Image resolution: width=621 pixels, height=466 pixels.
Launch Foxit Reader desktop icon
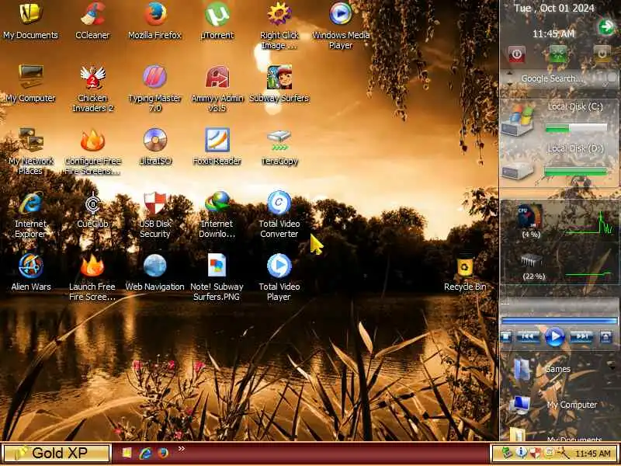[x=217, y=146]
